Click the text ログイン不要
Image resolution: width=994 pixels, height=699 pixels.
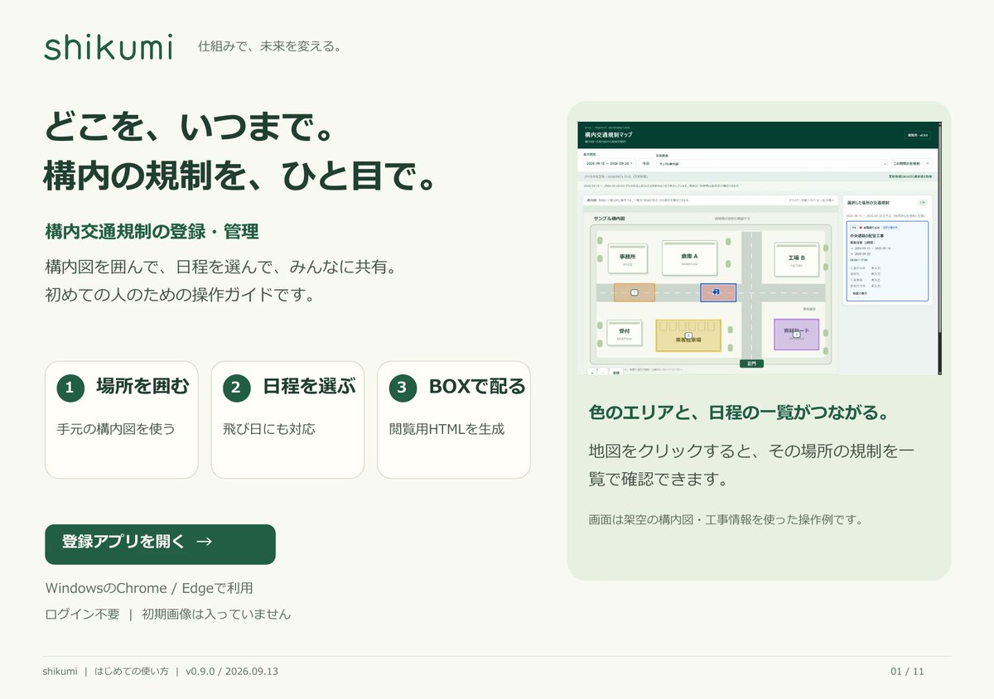(x=82, y=615)
